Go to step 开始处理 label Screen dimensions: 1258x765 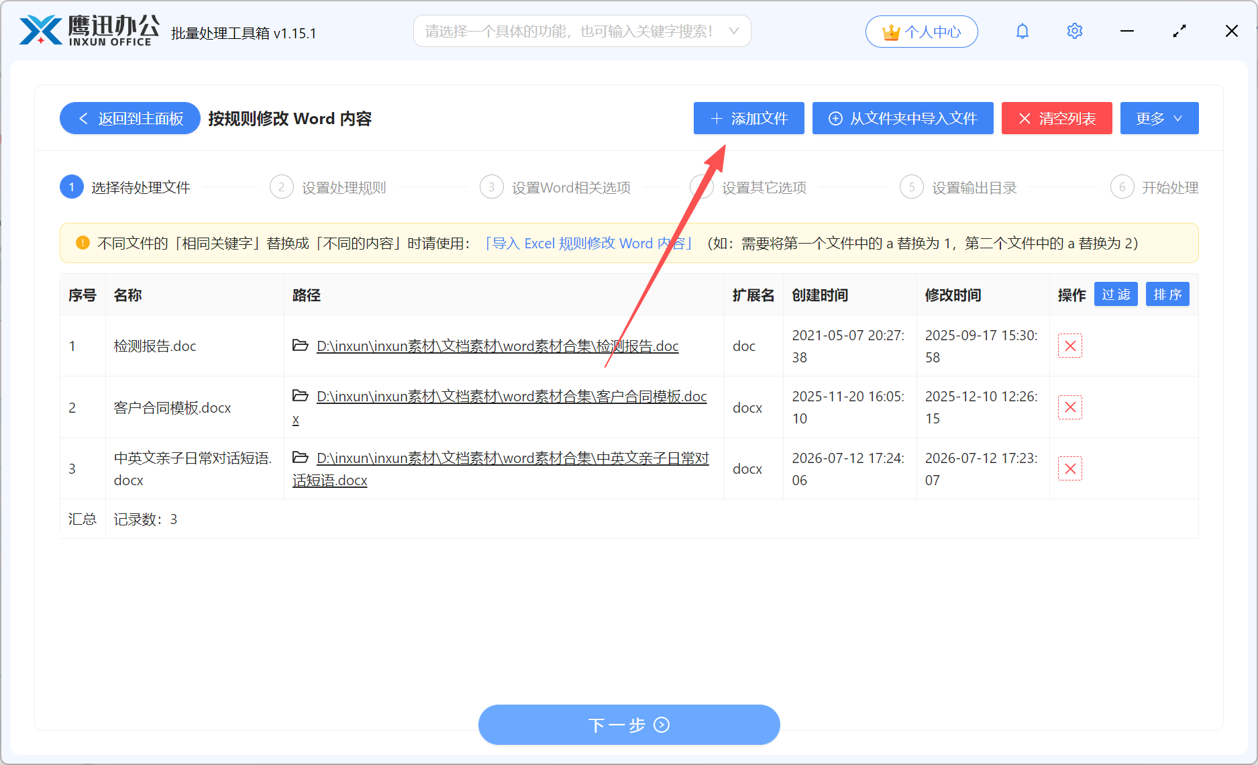1170,188
